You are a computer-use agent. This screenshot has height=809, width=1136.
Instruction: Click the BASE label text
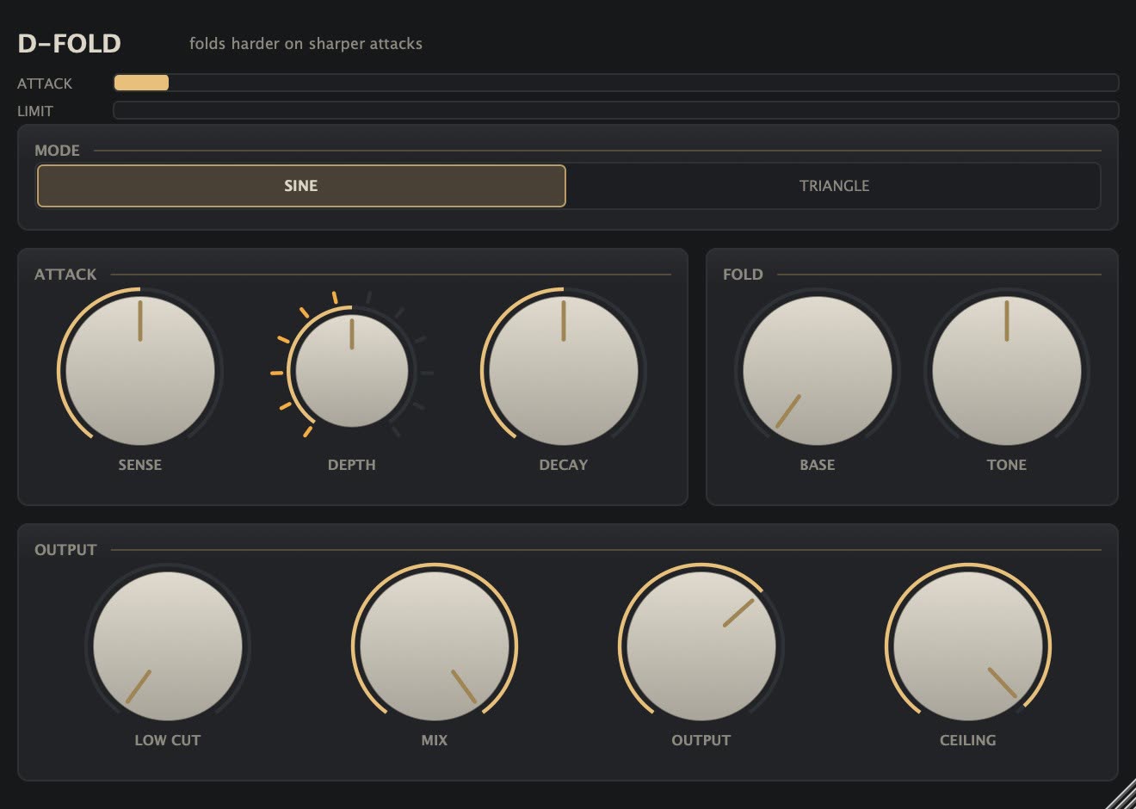tap(818, 465)
